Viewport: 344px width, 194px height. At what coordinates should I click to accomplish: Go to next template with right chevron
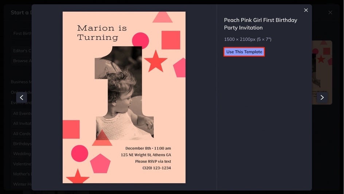(322, 97)
